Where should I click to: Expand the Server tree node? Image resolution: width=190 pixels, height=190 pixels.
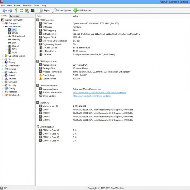[3, 59]
